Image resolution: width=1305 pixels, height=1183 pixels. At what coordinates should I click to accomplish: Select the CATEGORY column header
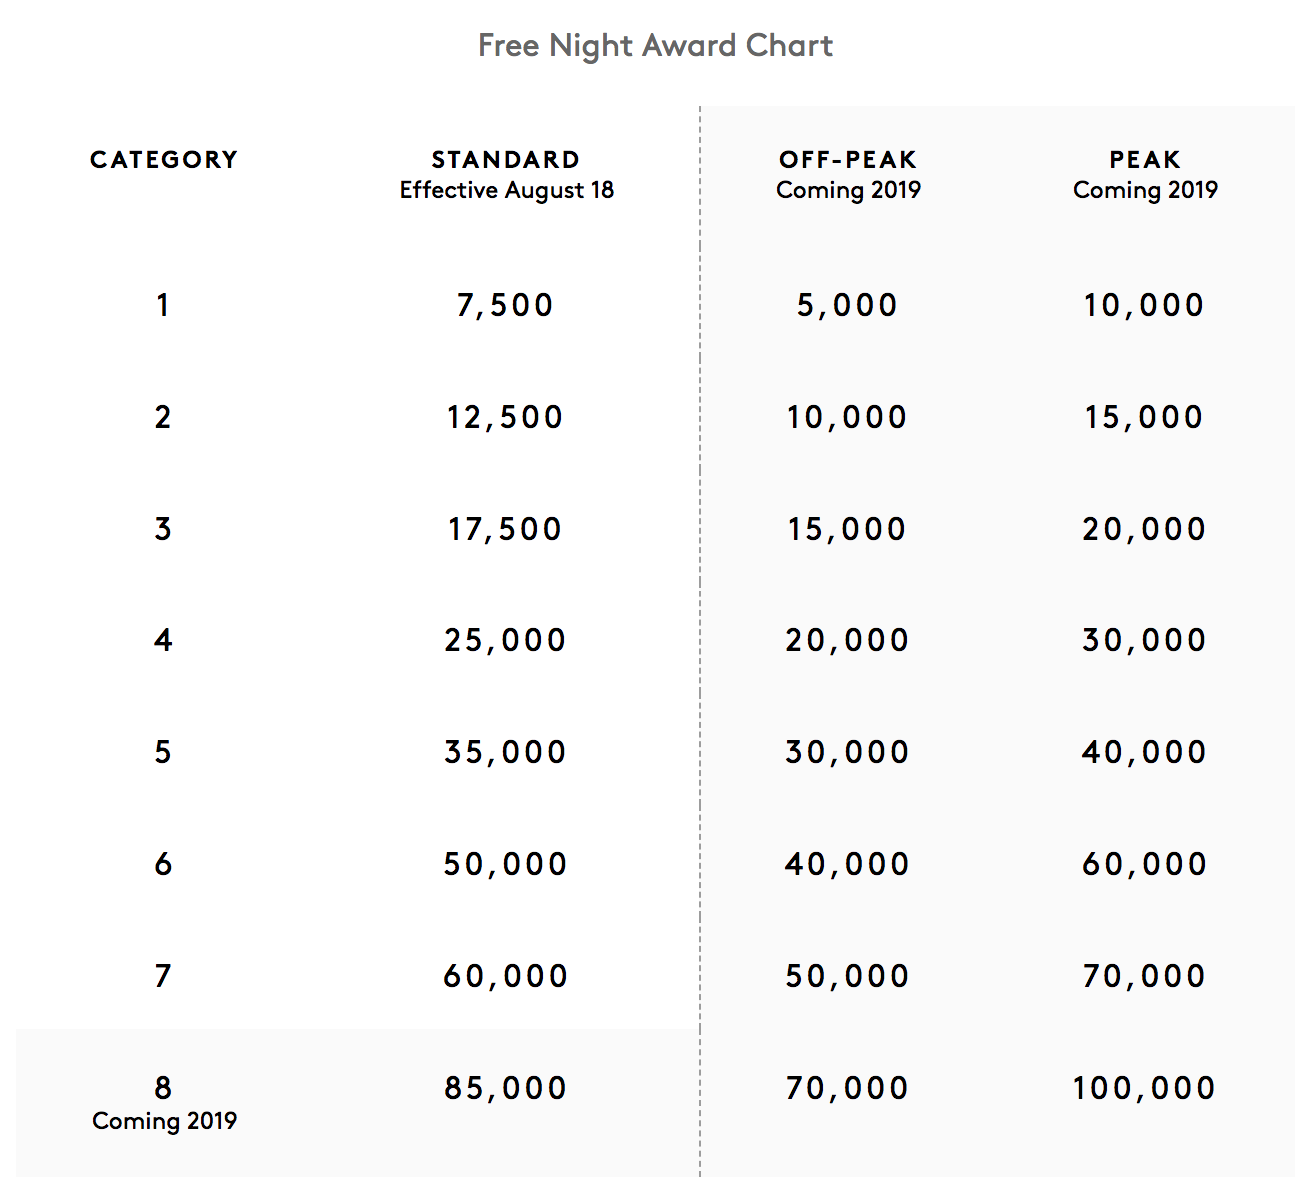pos(164,160)
